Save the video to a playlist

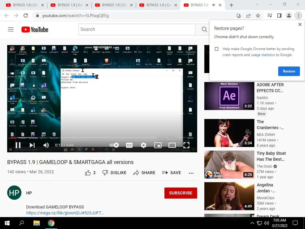(171, 173)
